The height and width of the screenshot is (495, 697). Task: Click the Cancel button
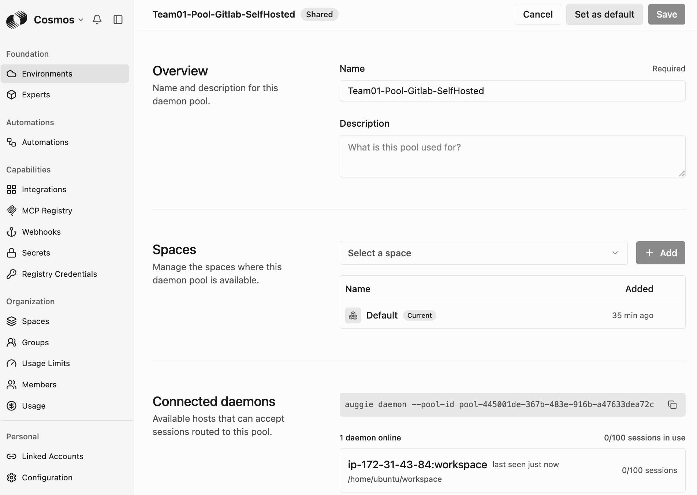coord(538,14)
